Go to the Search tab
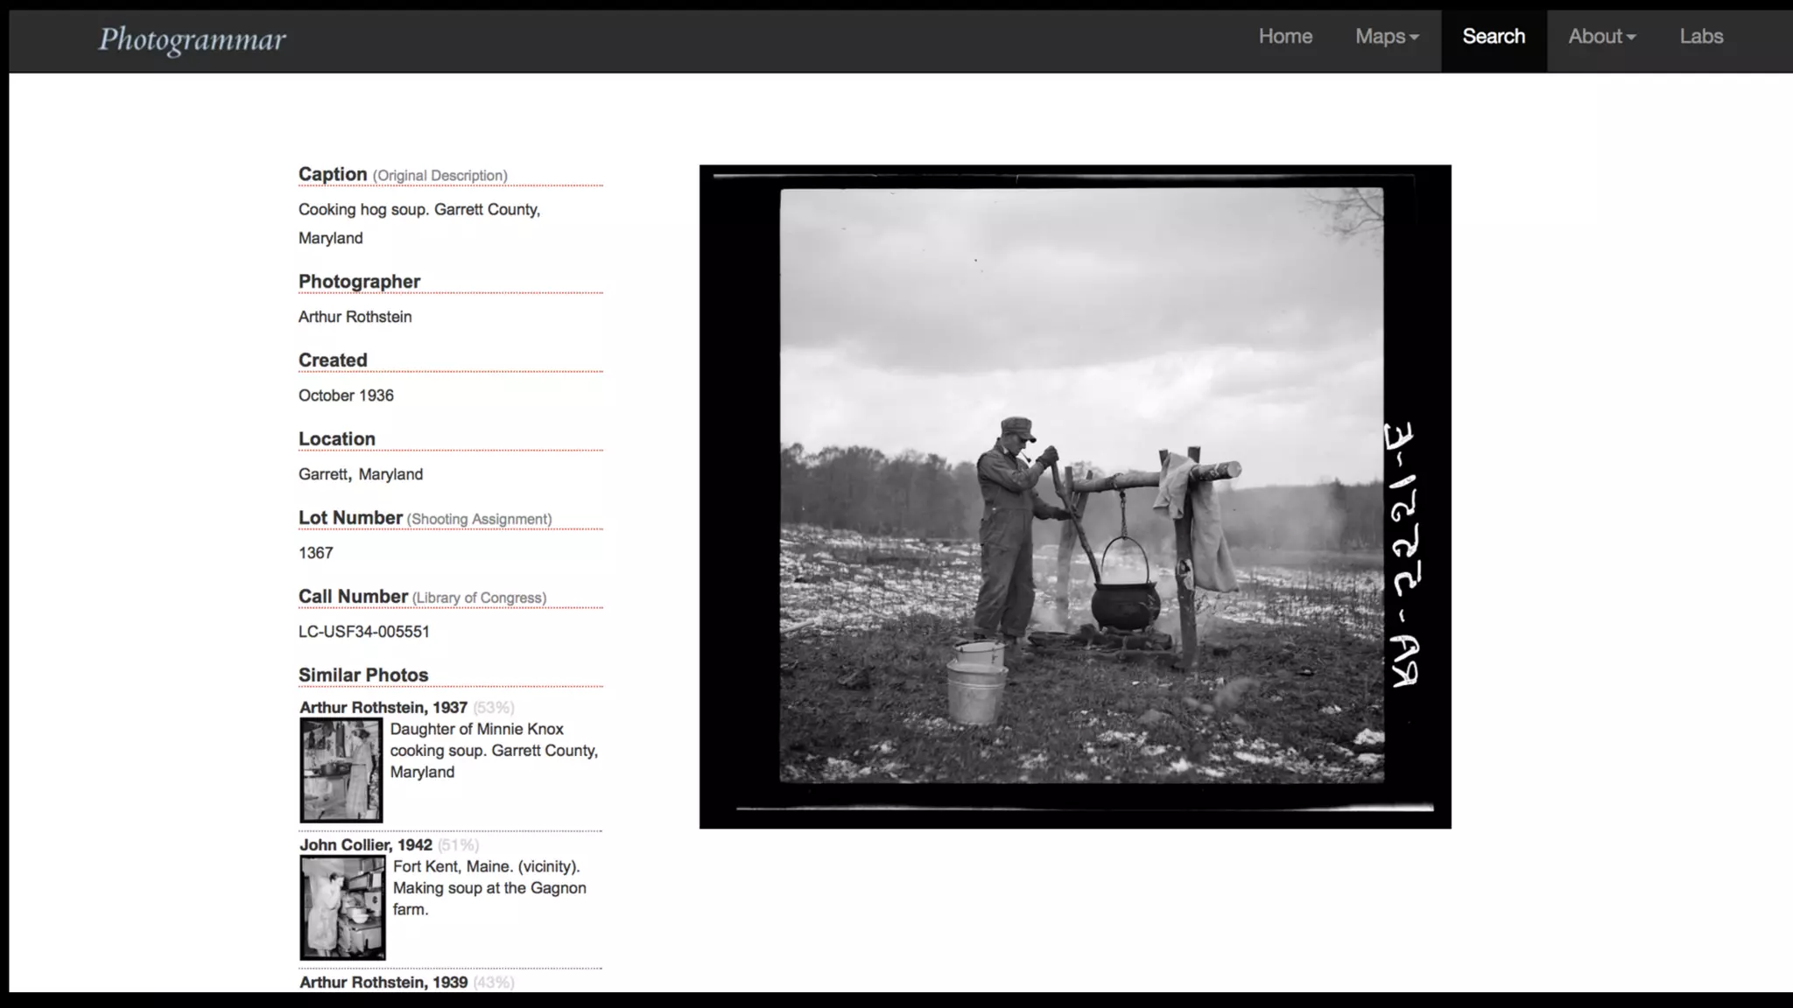The width and height of the screenshot is (1793, 1008). coord(1494,37)
